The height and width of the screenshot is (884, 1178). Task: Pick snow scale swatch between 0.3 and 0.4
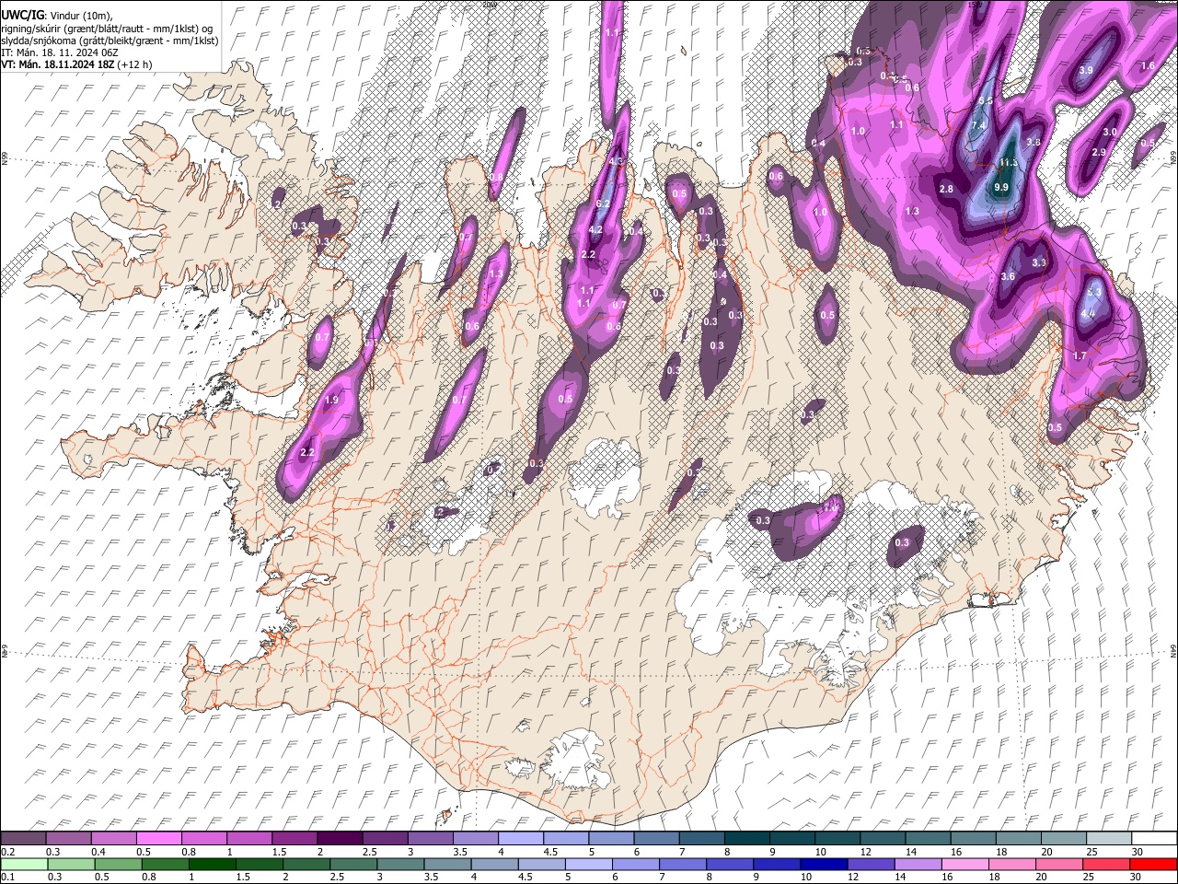click(69, 838)
